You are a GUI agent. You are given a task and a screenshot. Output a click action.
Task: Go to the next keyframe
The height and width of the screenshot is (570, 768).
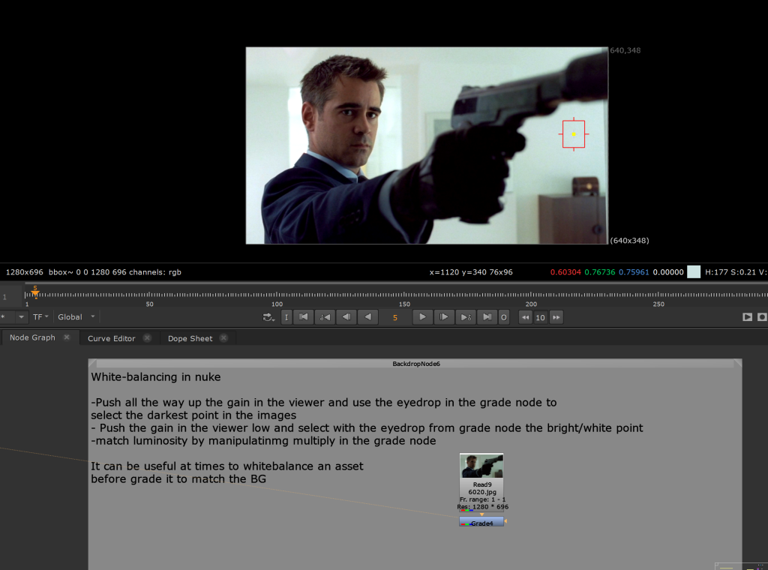(465, 317)
